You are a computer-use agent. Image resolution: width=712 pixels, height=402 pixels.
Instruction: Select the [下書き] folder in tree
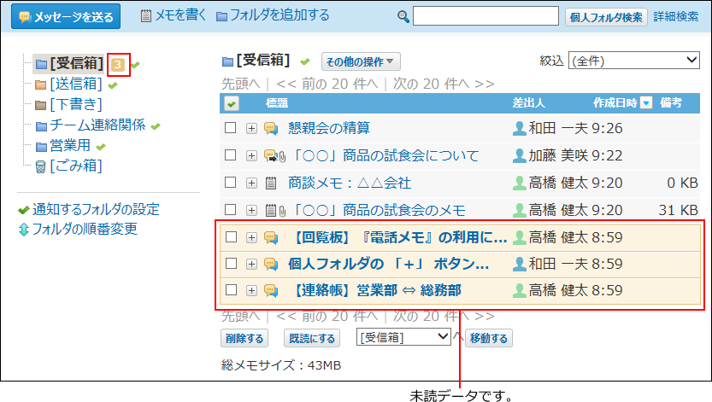[76, 105]
